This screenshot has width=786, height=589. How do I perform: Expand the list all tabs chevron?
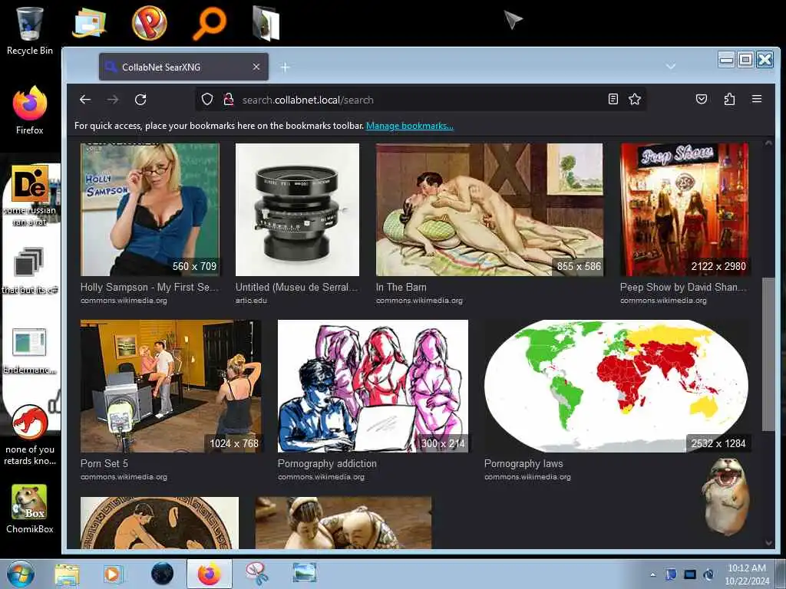[x=671, y=66]
